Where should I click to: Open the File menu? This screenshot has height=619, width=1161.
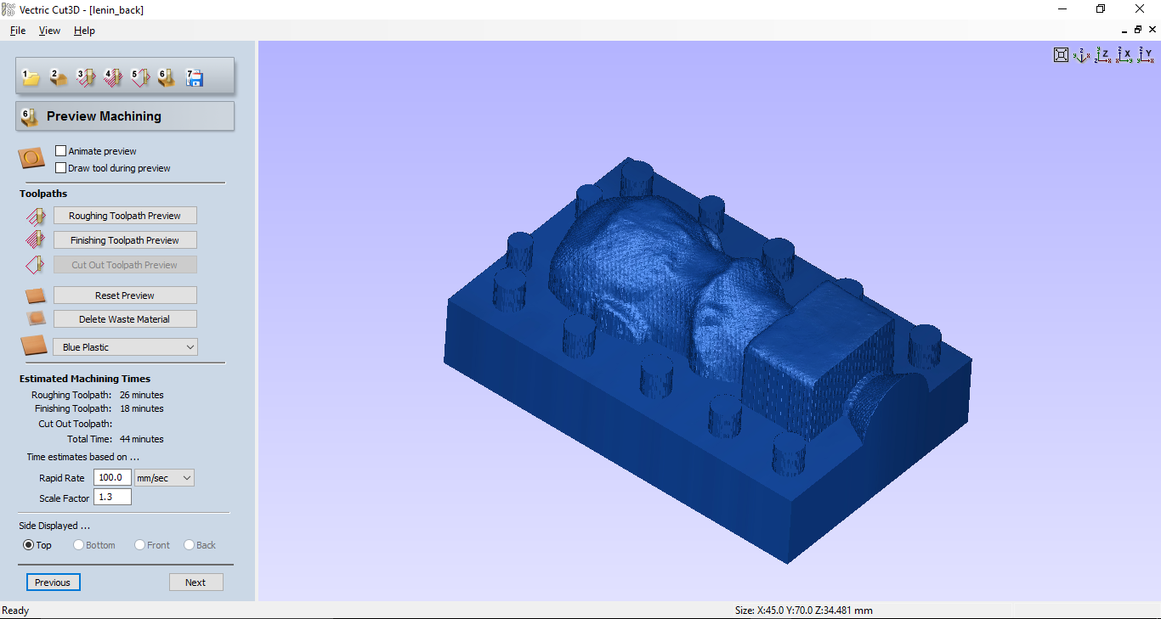(17, 30)
